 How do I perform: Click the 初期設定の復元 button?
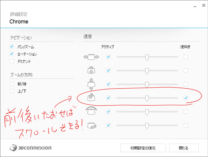143,148
